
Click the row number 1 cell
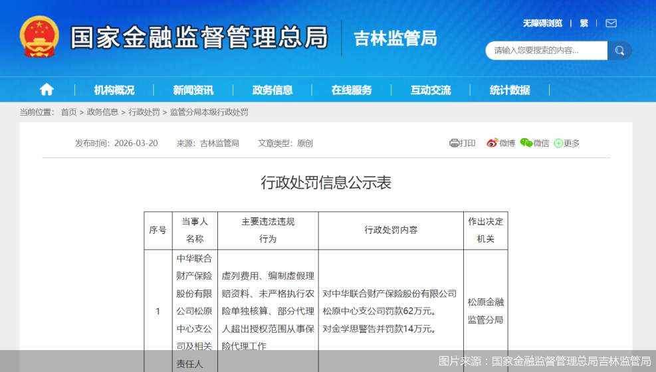(x=158, y=311)
